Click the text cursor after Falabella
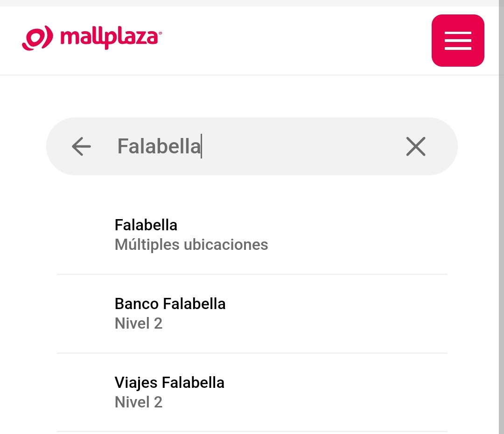504x434 pixels. 202,146
